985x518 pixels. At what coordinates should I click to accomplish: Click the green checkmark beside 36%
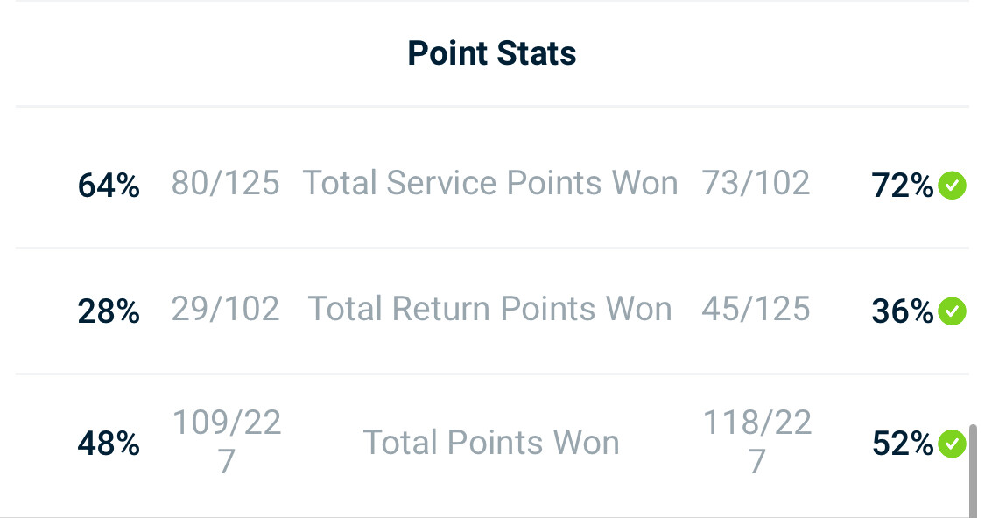coord(952,311)
